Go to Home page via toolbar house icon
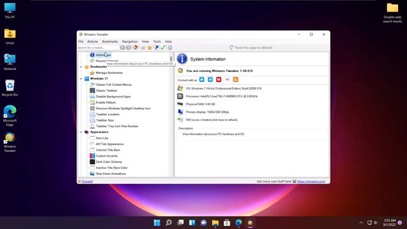Viewport: 407px width, 229px height. point(135,48)
